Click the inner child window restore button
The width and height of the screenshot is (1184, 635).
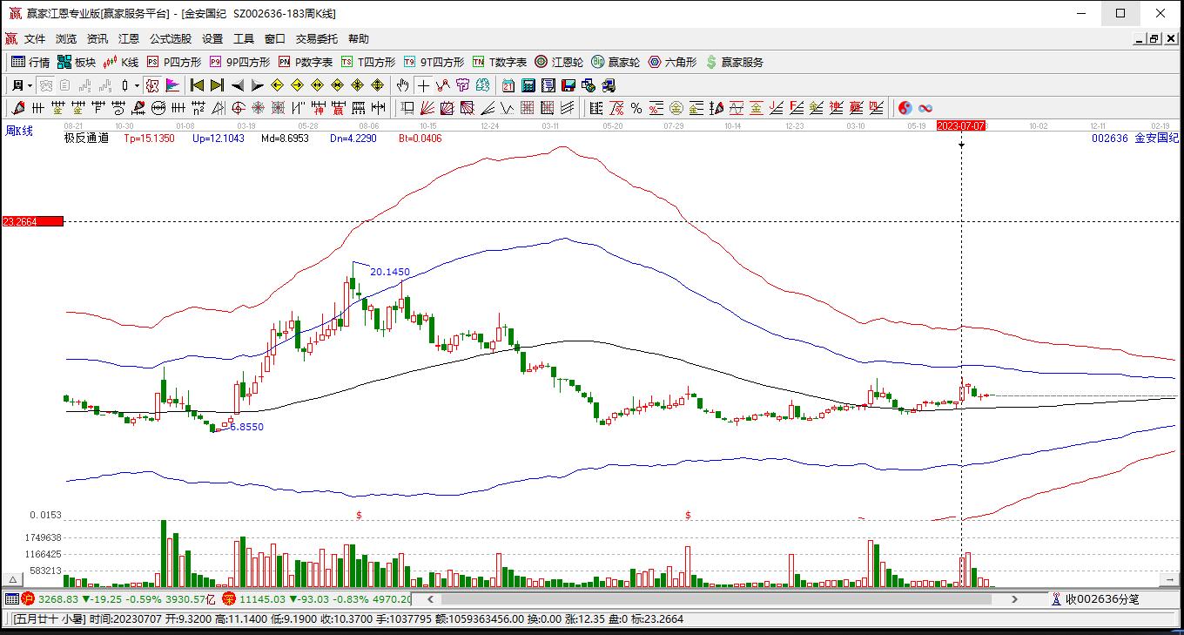click(1154, 39)
